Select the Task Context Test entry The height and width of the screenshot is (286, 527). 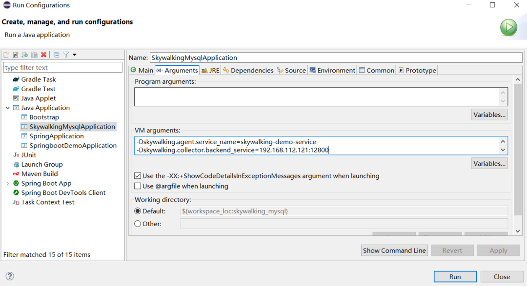tap(43, 202)
